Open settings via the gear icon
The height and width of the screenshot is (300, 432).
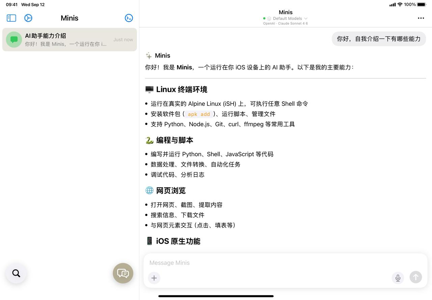(28, 18)
